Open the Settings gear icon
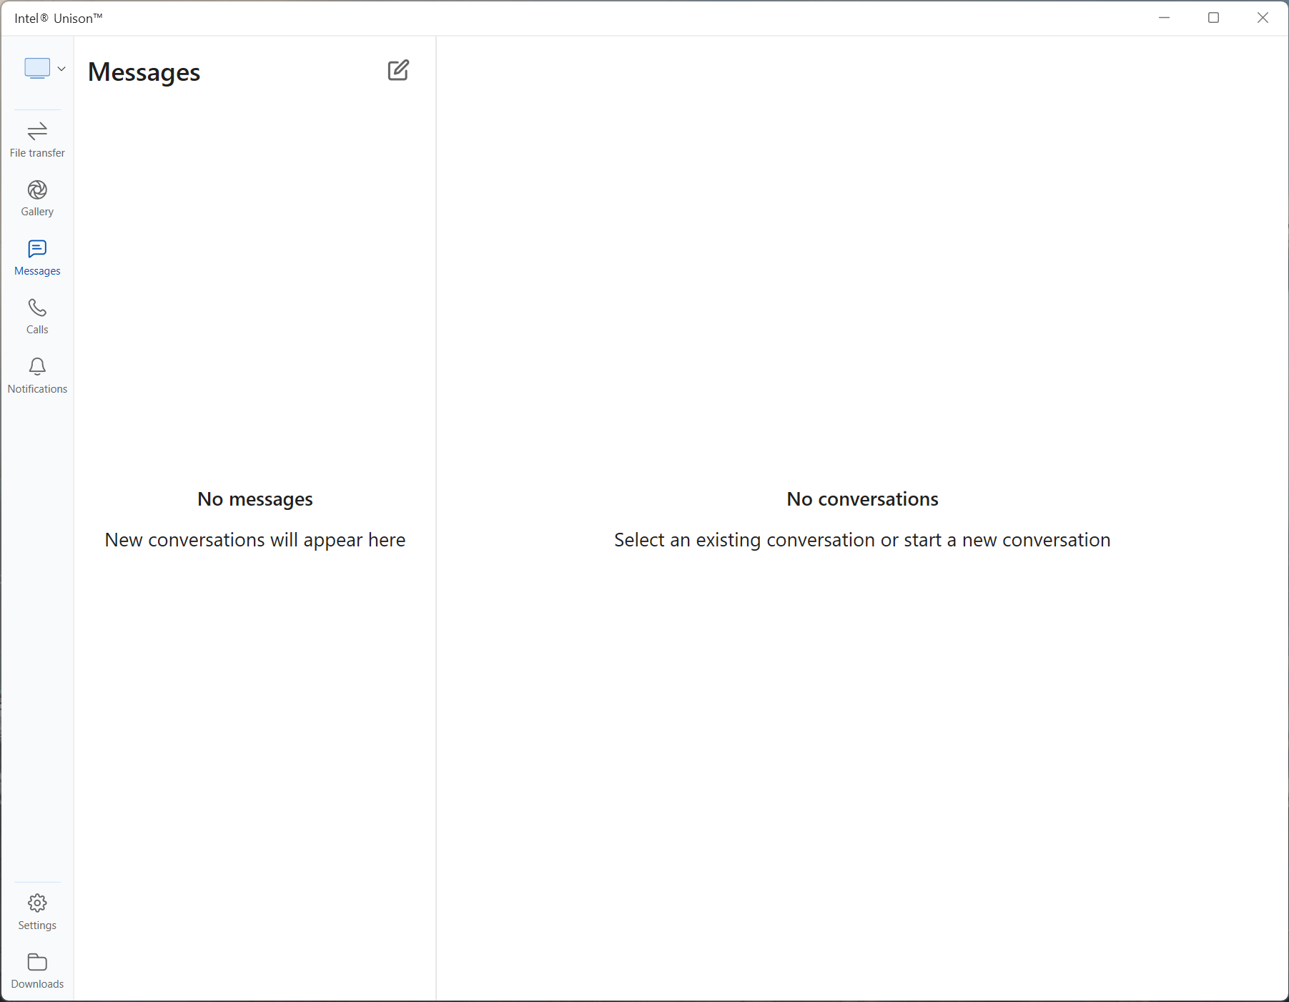The width and height of the screenshot is (1289, 1002). [37, 903]
